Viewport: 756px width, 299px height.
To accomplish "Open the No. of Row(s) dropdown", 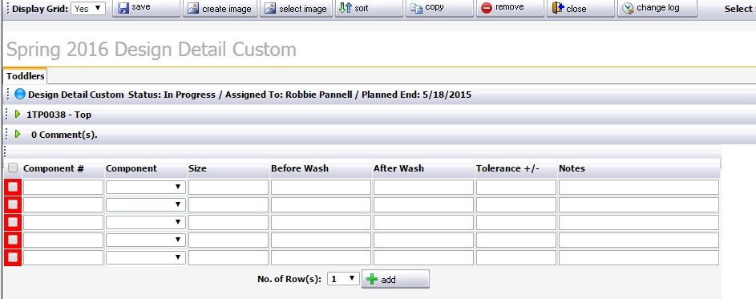I will click(x=343, y=278).
